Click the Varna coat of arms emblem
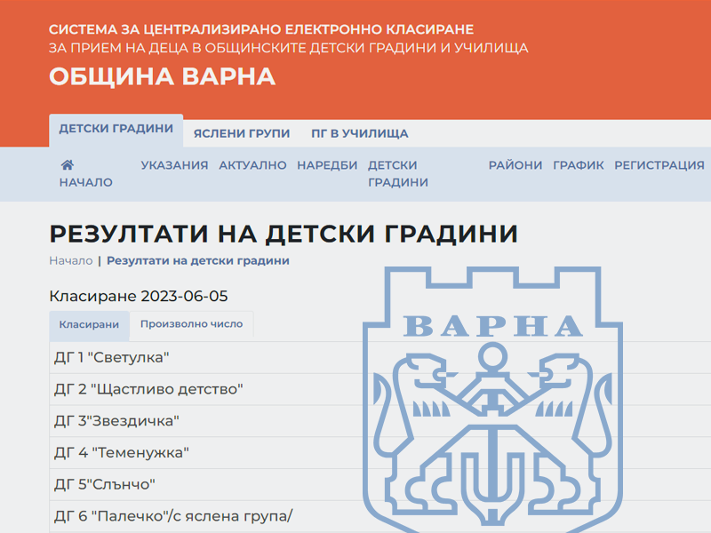Screen dimensions: 711x533 click(493, 400)
